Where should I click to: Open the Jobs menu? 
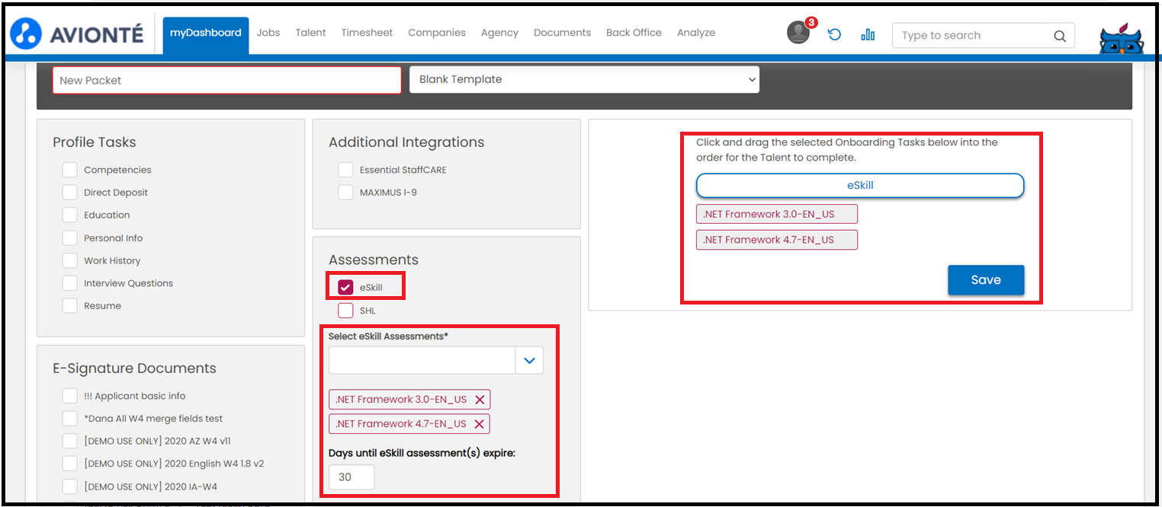[268, 33]
